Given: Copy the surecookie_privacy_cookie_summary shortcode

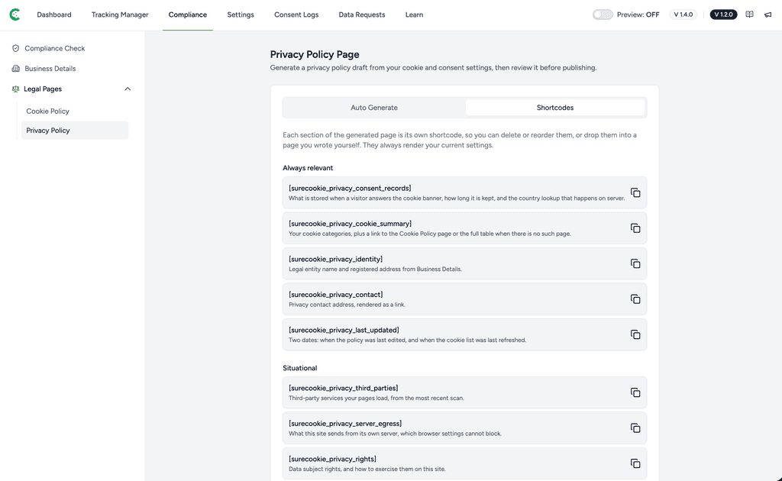Looking at the screenshot, I should pos(635,228).
